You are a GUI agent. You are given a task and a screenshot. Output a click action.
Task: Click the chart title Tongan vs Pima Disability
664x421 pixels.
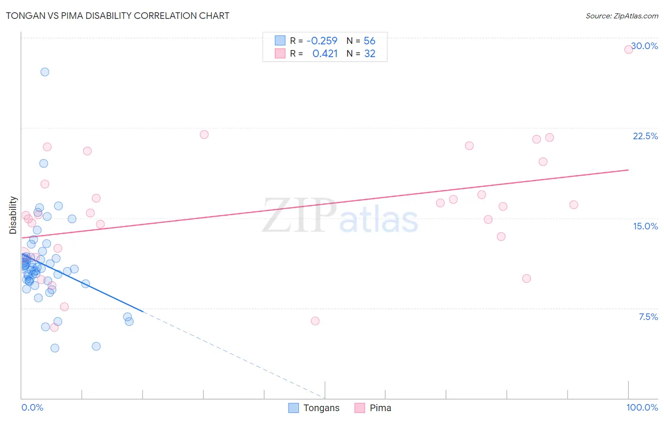coord(118,16)
